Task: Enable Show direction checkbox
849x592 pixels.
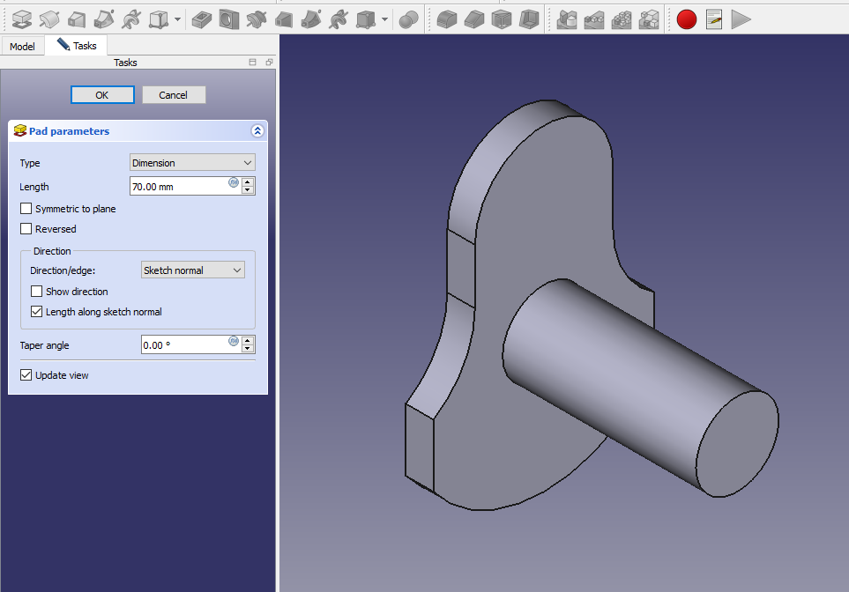Action: (37, 292)
